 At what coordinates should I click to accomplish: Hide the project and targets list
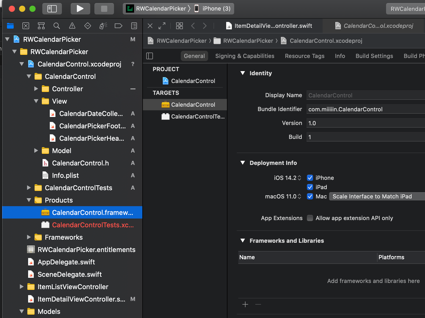[x=150, y=56]
